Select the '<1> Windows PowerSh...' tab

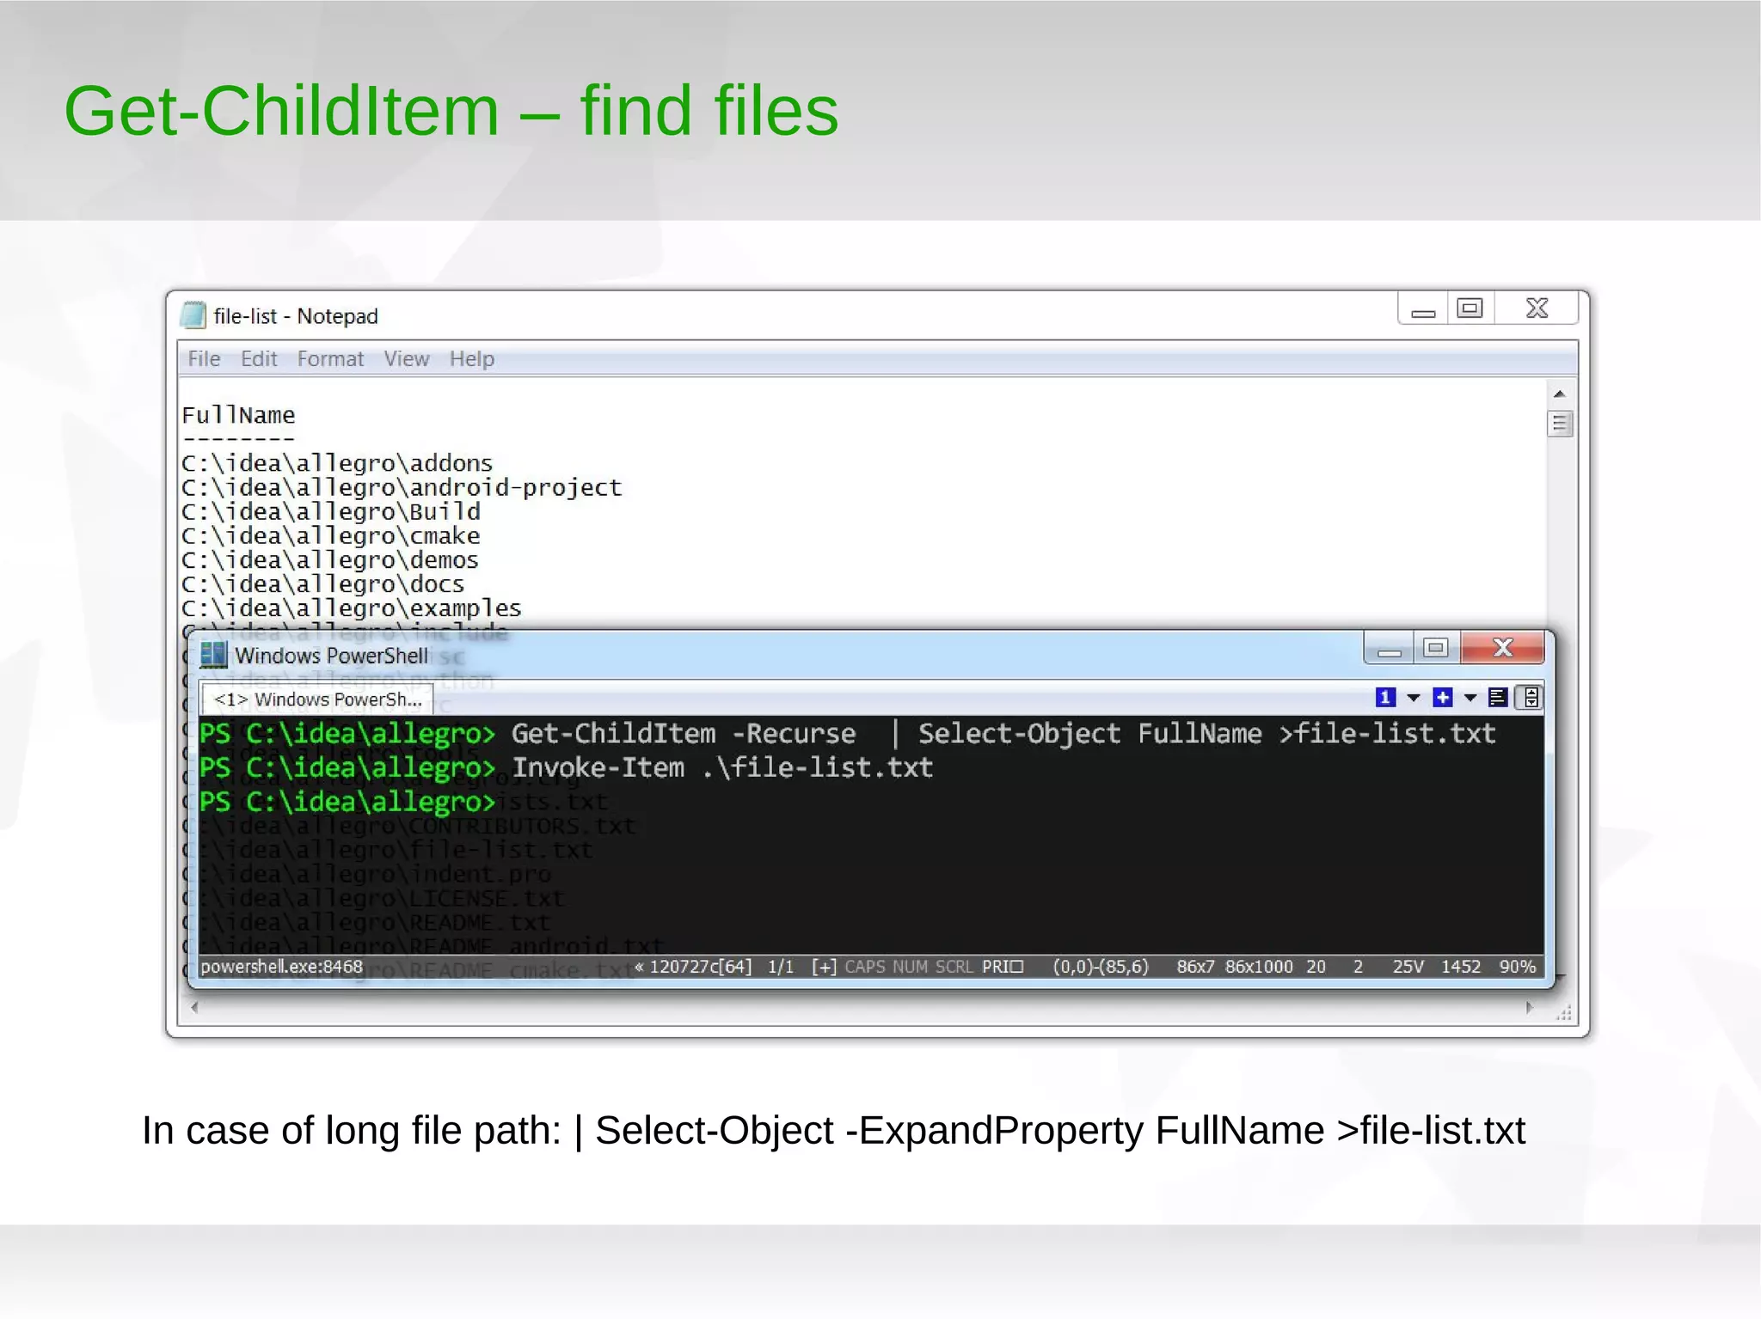click(x=317, y=699)
